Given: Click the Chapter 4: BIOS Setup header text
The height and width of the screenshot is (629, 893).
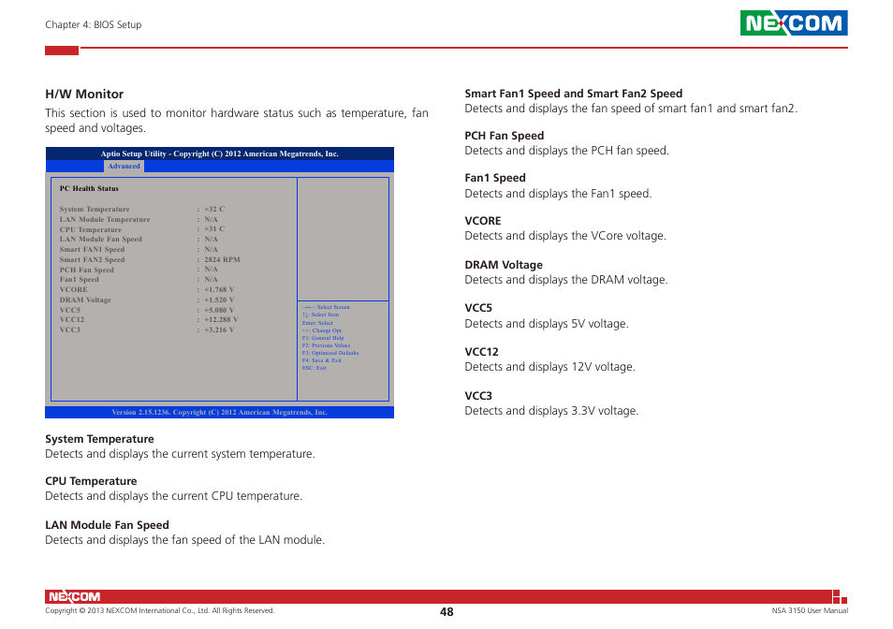Looking at the screenshot, I should 93,24.
